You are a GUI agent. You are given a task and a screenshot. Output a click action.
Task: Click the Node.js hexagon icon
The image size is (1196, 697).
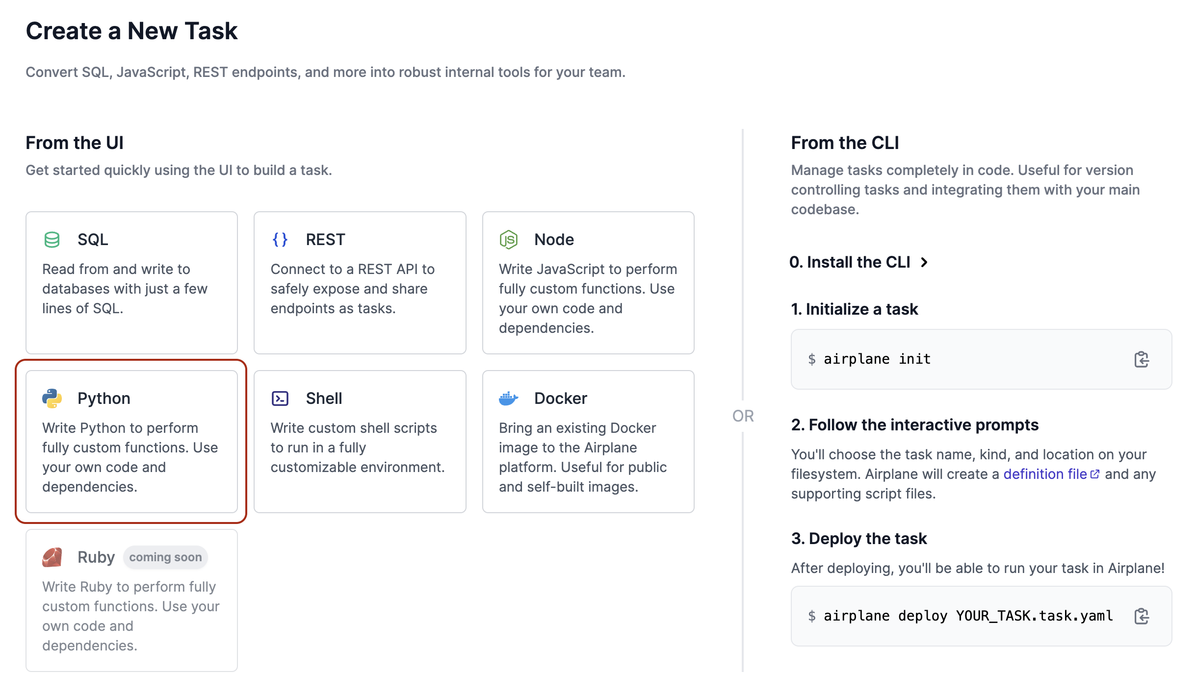[x=508, y=240]
